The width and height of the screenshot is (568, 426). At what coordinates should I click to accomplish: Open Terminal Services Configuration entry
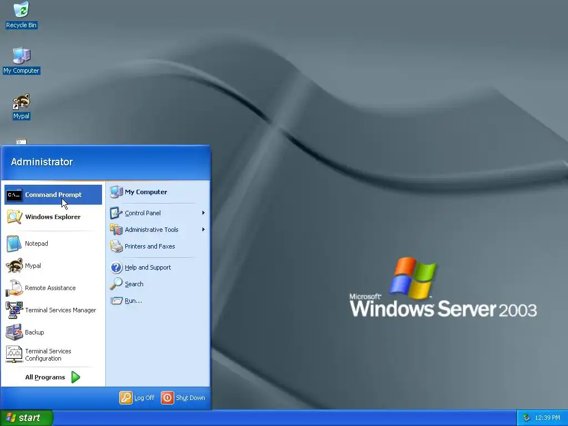(53, 354)
